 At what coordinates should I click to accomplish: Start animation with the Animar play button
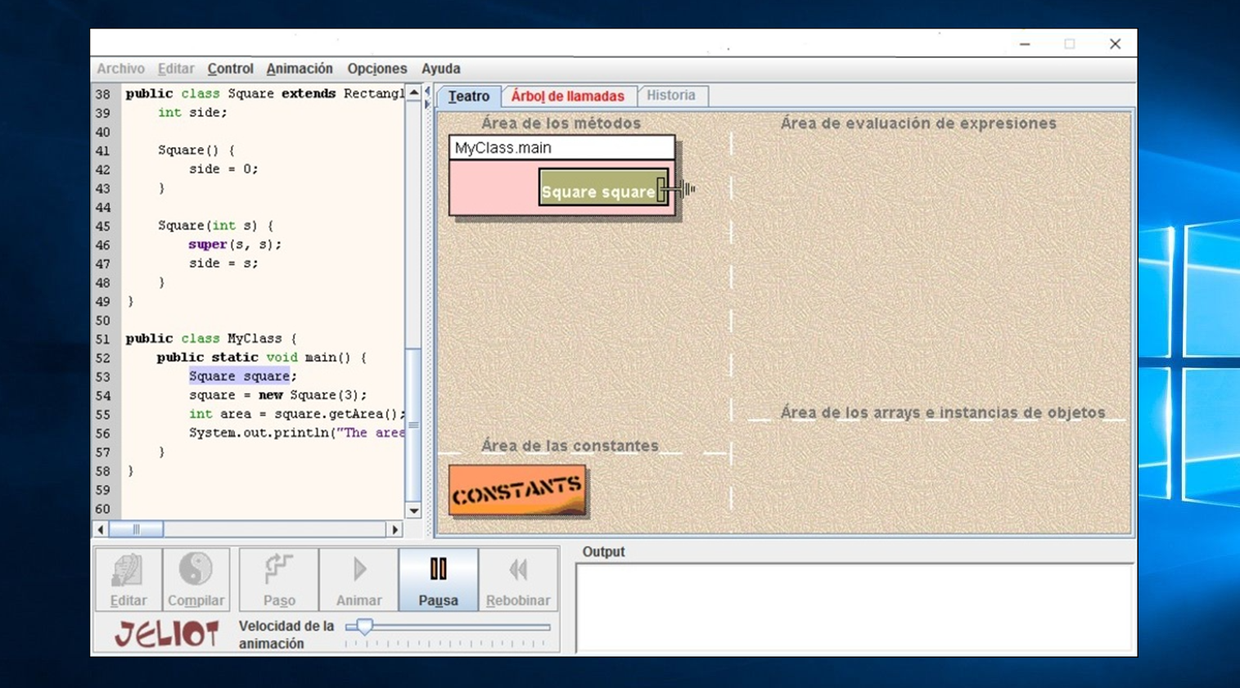(x=358, y=579)
